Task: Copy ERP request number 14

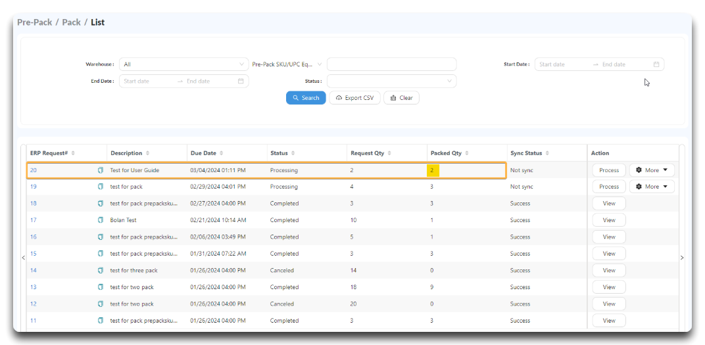Action: 100,271
